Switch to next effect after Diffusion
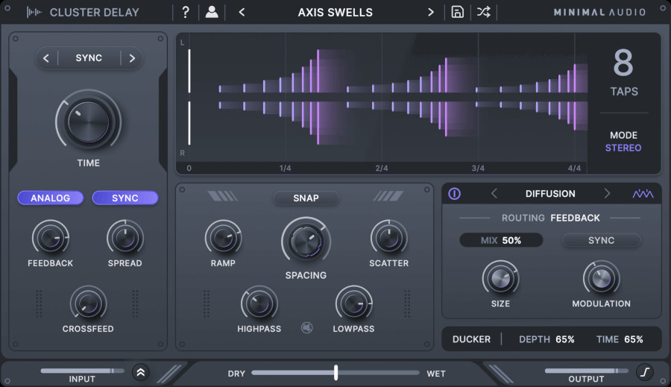Image resolution: width=671 pixels, height=387 pixels. click(607, 194)
